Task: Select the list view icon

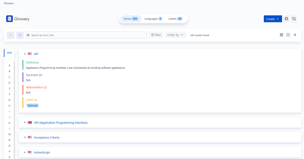Action: [x=288, y=35]
